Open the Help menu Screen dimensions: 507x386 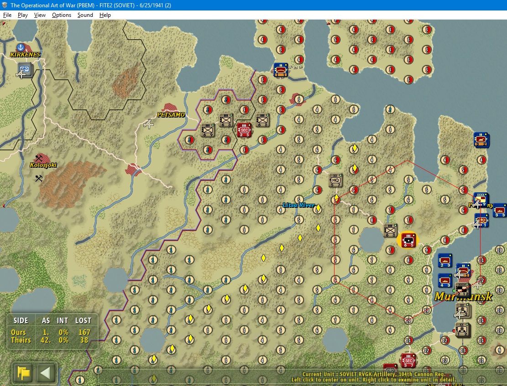coord(105,15)
